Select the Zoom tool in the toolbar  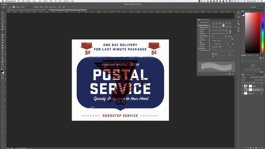click(2, 64)
